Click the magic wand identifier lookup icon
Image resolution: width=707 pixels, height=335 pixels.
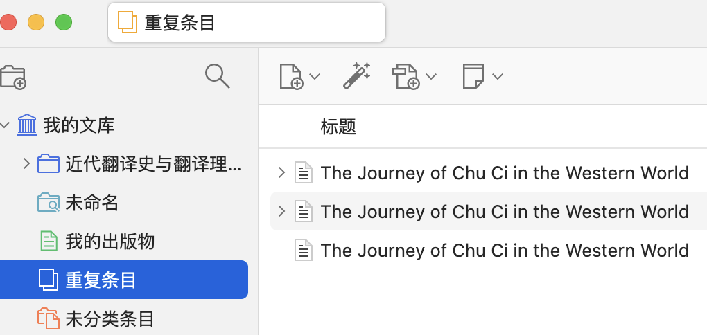(357, 76)
